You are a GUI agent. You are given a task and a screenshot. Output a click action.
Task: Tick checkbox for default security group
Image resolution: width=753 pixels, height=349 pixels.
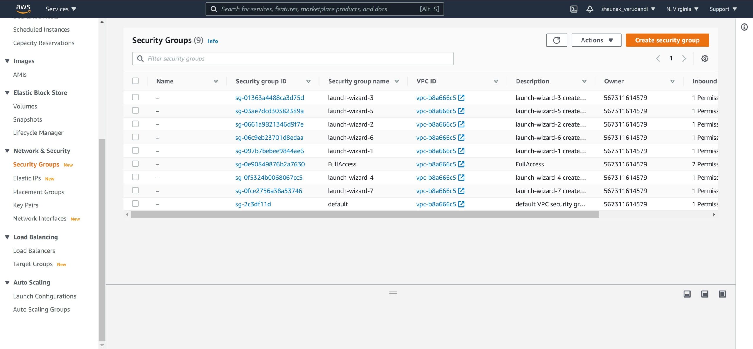pos(135,204)
